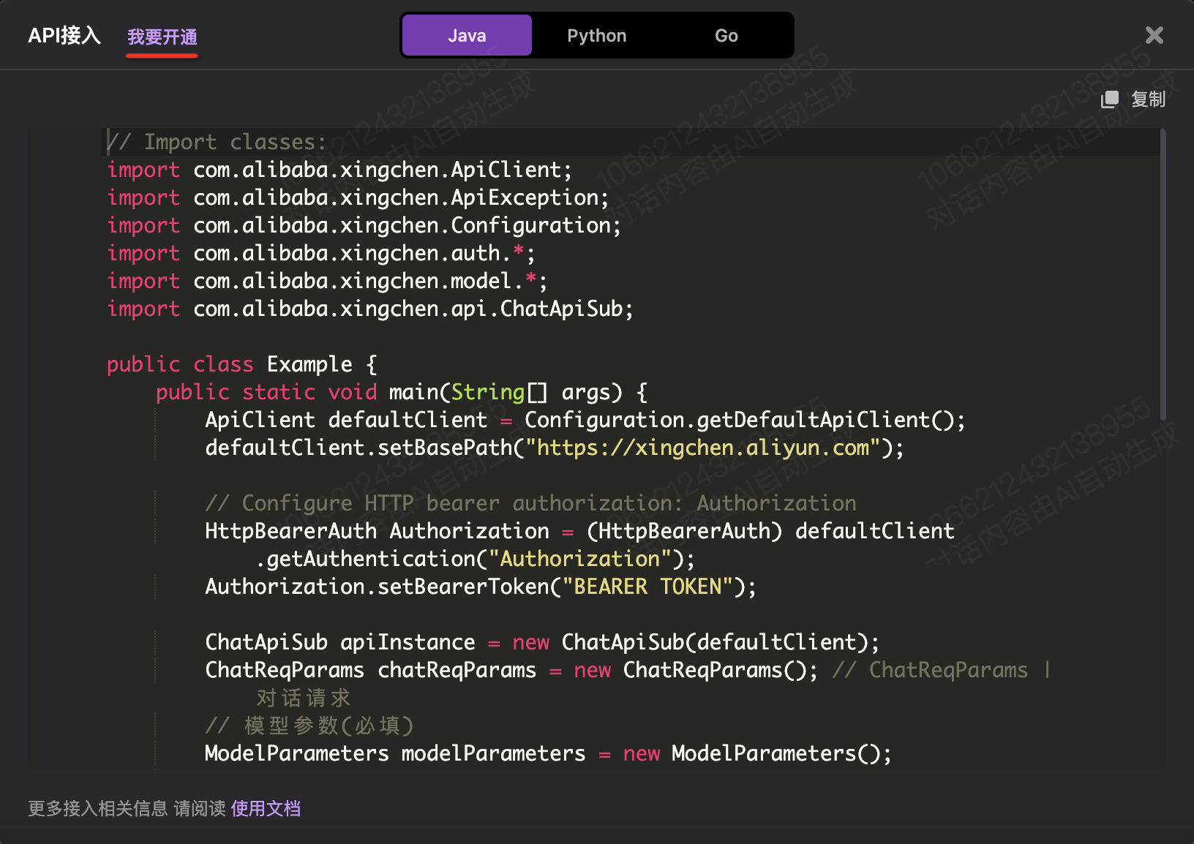Click the 'public static void main' line
The height and width of the screenshot is (844, 1194).
coord(402,392)
